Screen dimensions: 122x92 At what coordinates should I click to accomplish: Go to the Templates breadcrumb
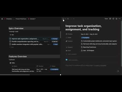click(9, 19)
